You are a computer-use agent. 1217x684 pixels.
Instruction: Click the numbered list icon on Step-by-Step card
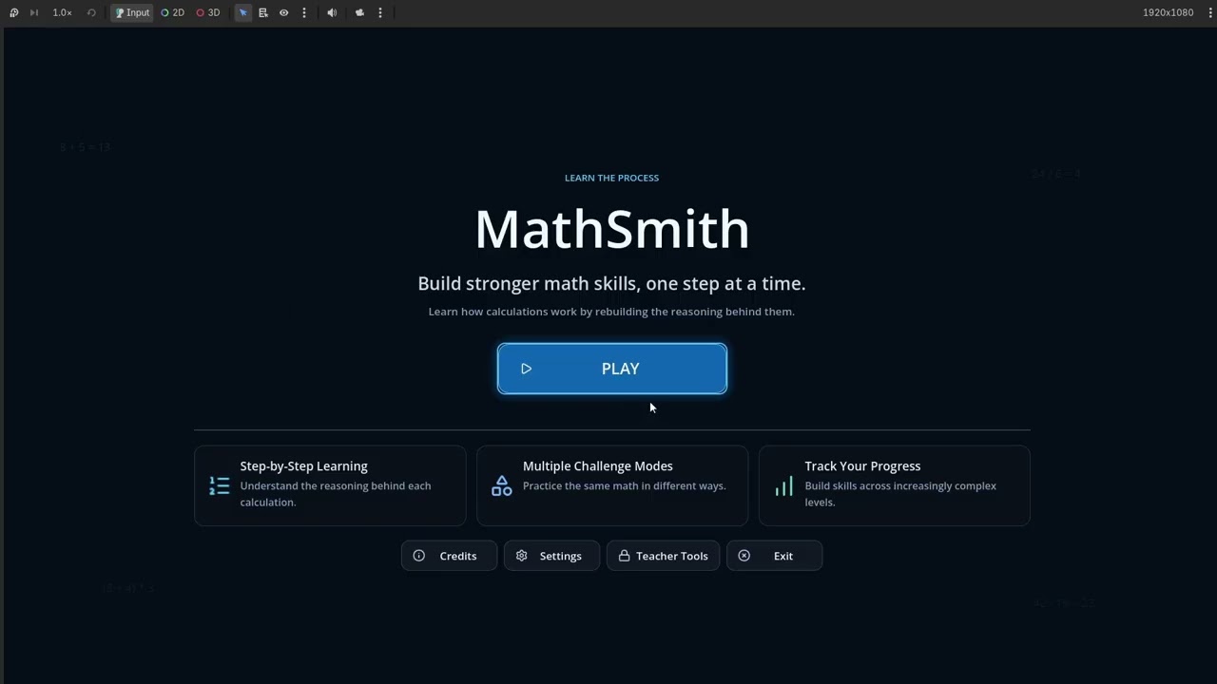(220, 485)
